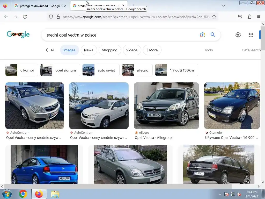This screenshot has height=199, width=265.
Task: Switch to the Videos tab
Action: tap(132, 50)
